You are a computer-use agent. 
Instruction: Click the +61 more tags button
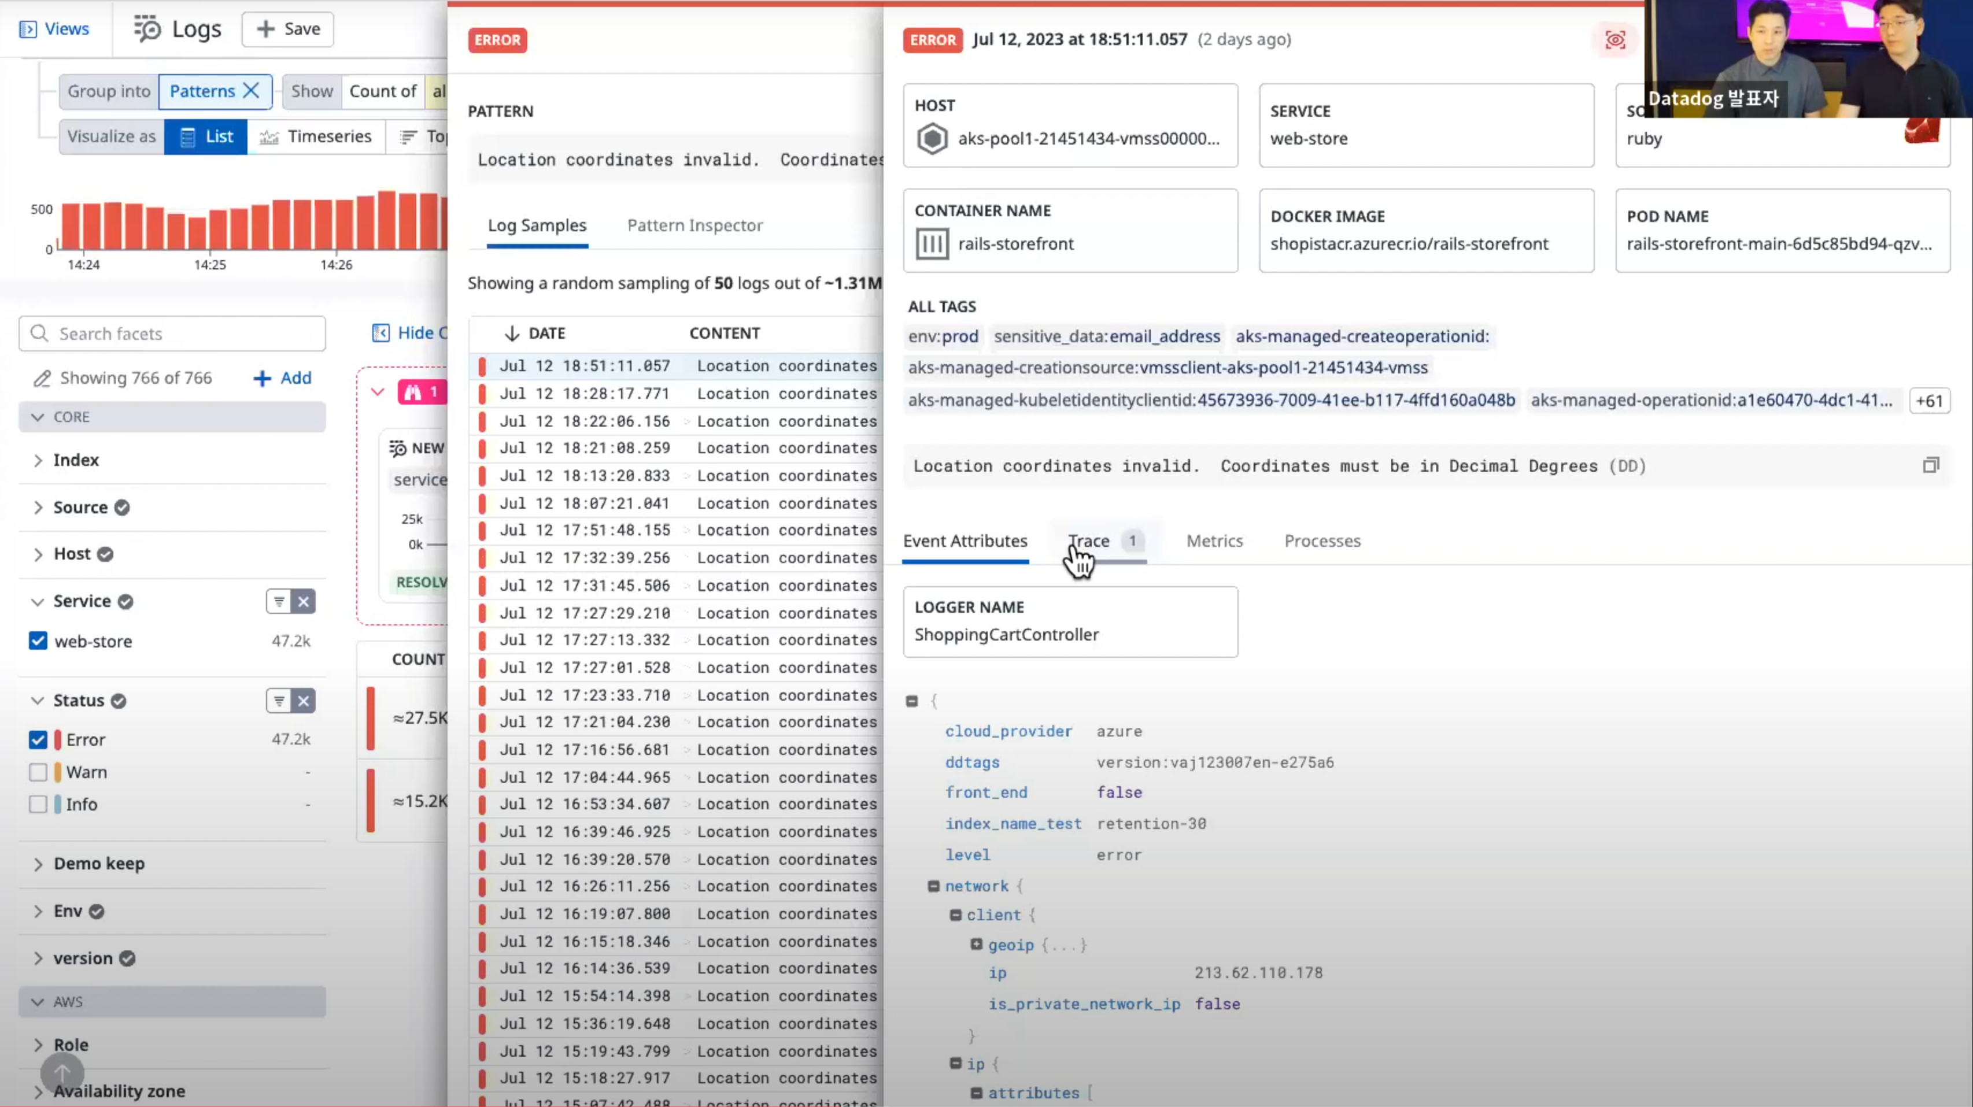click(x=1928, y=401)
